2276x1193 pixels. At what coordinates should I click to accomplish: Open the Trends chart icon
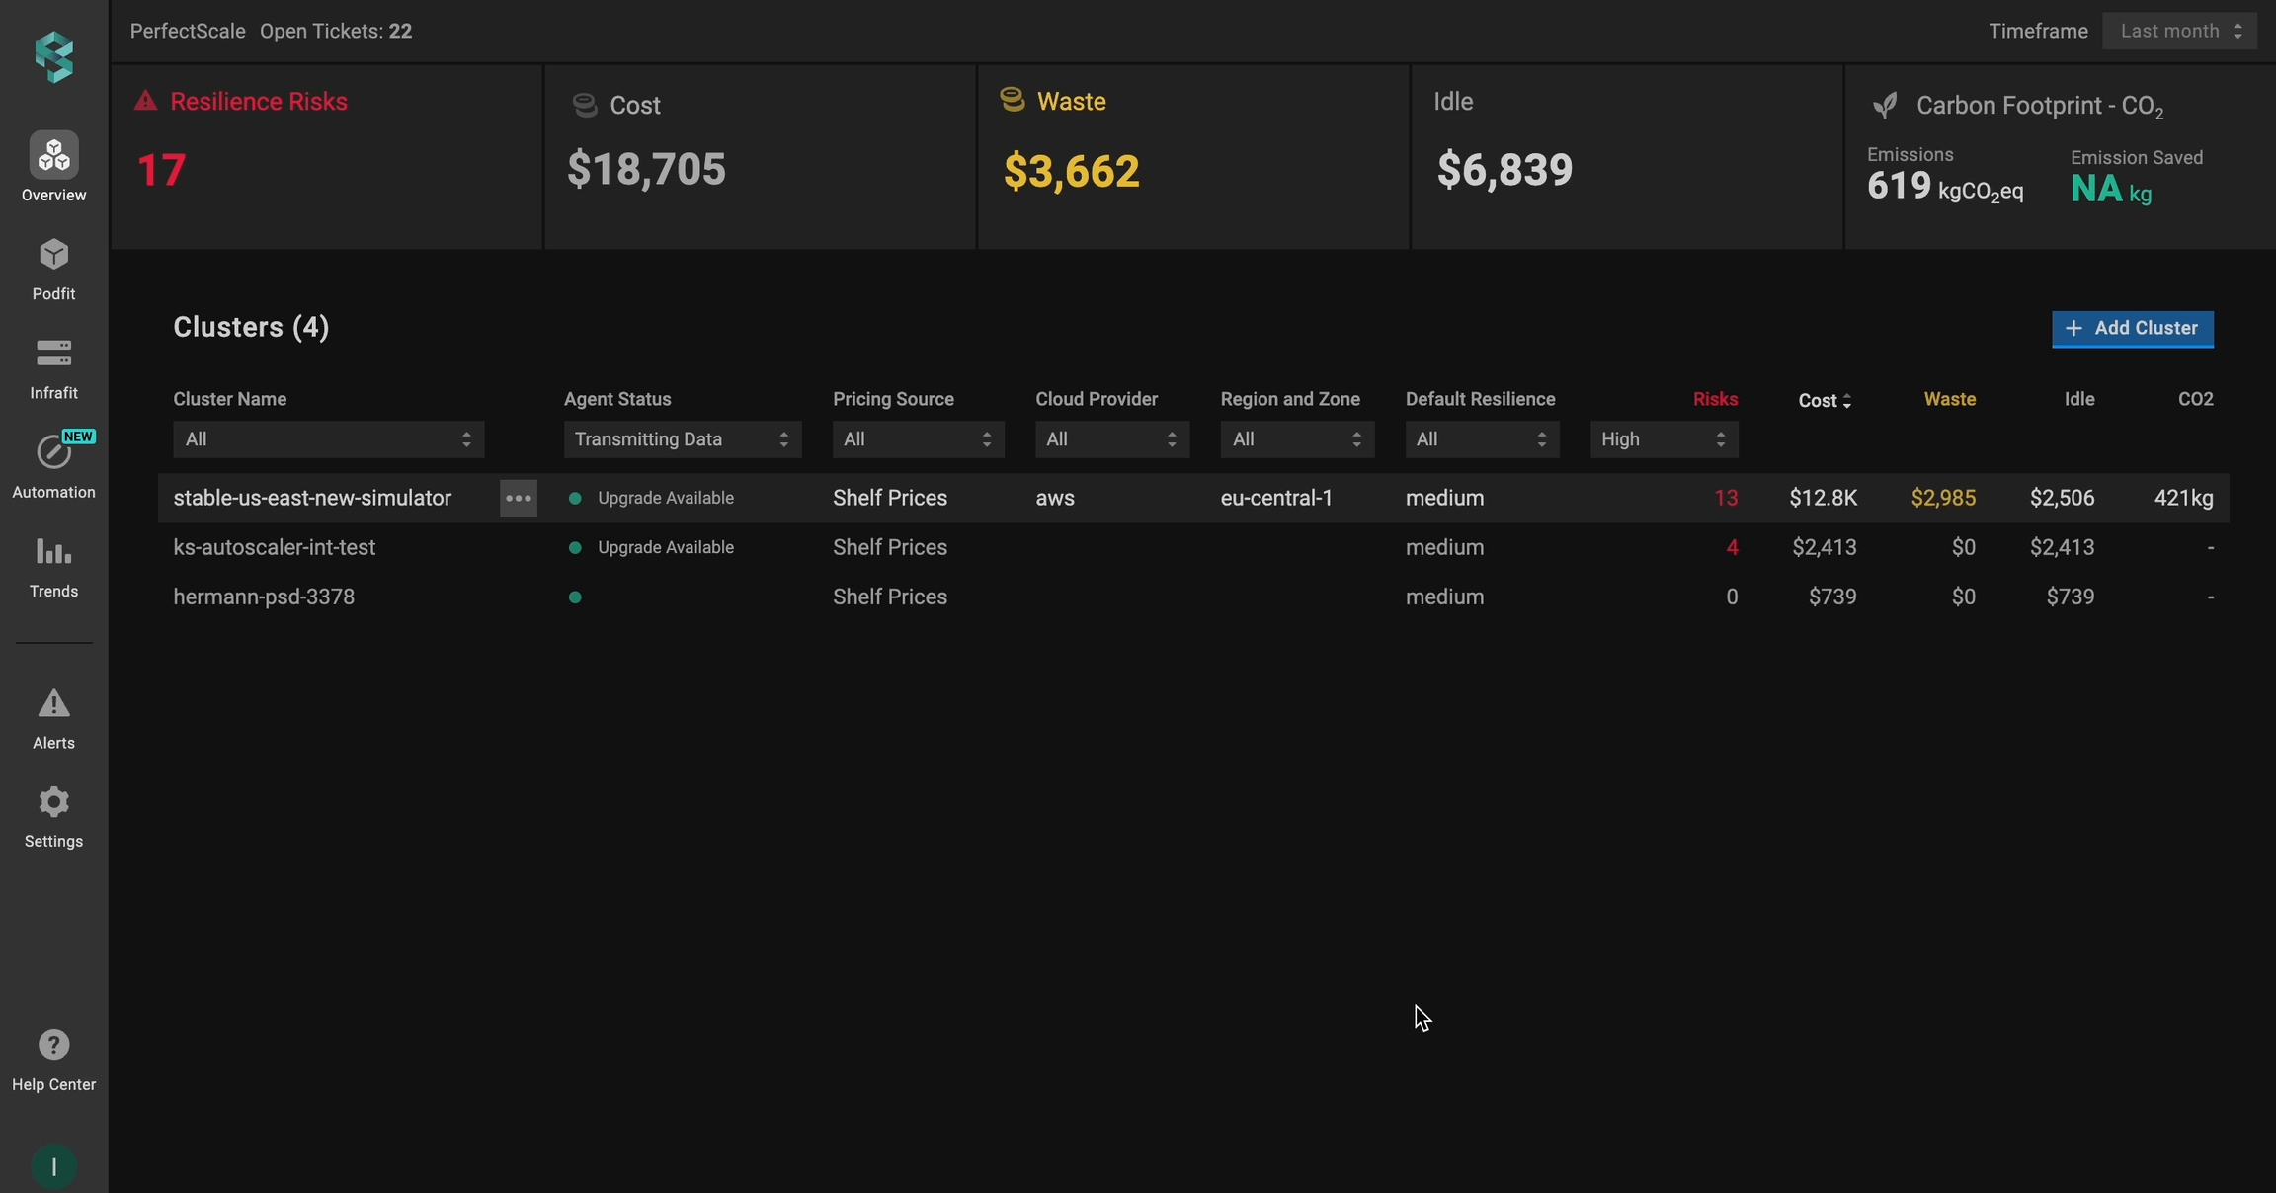[54, 552]
